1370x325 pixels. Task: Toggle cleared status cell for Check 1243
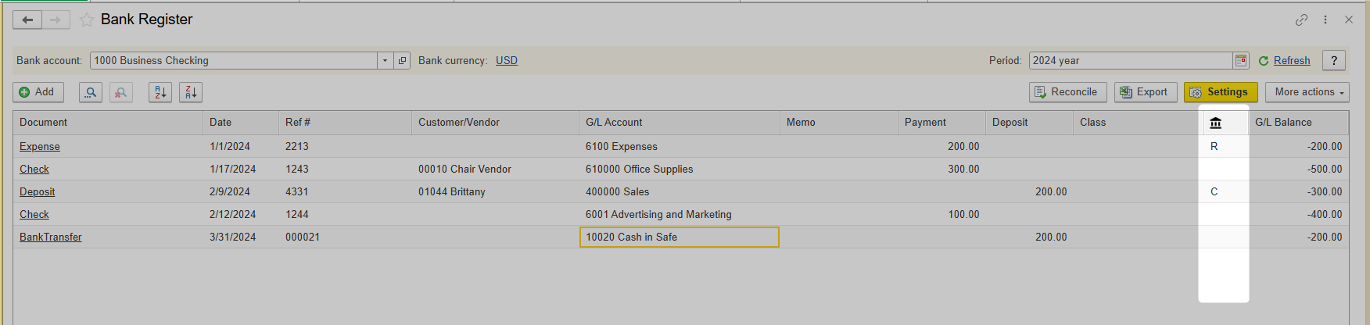pos(1224,169)
